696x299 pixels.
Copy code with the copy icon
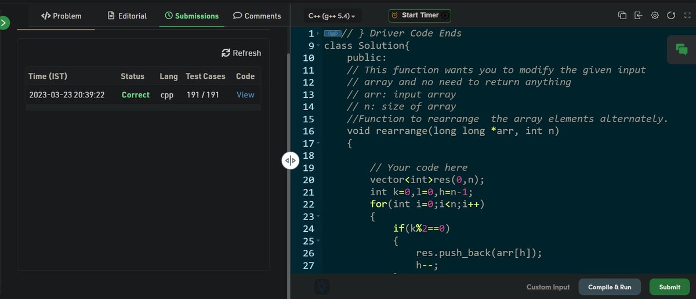point(622,16)
